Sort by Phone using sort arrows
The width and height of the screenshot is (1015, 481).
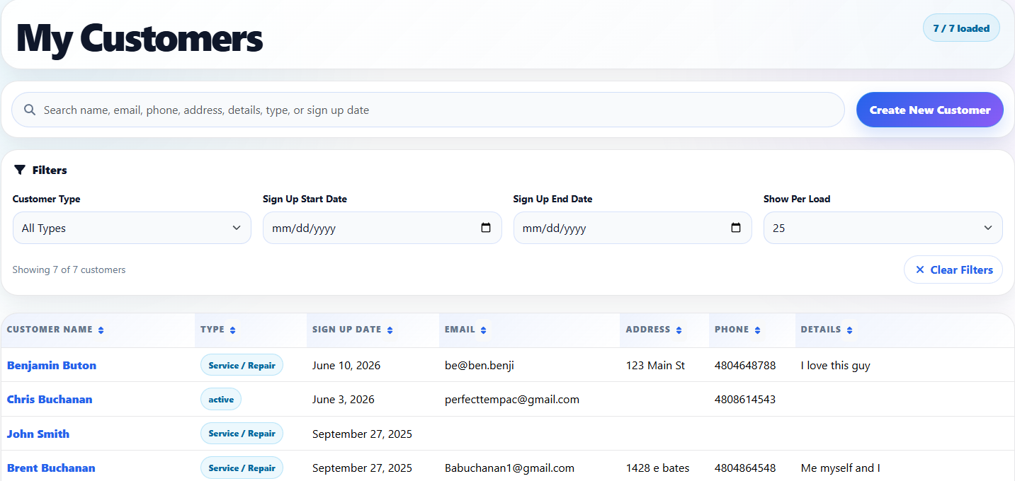click(758, 330)
